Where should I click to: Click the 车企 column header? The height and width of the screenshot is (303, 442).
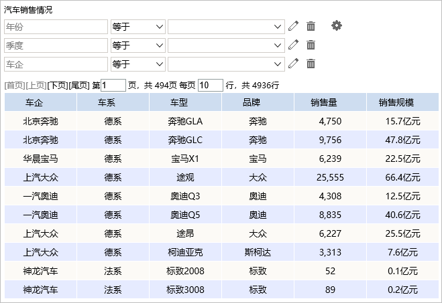[x=41, y=102]
